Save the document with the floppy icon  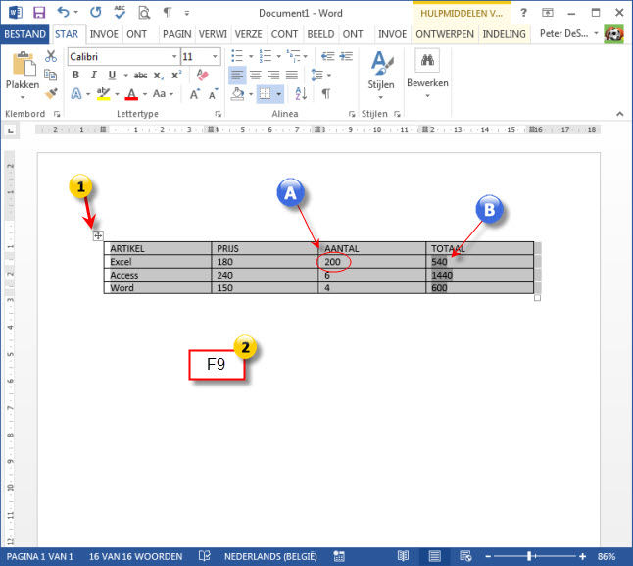(x=39, y=13)
